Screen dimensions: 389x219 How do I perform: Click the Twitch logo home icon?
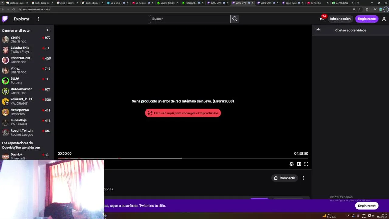5,19
